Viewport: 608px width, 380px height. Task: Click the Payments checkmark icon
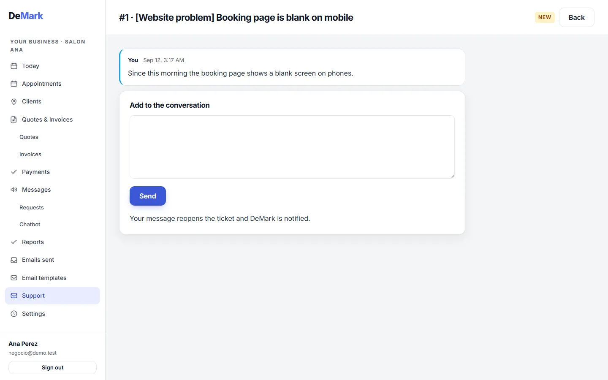click(x=14, y=172)
